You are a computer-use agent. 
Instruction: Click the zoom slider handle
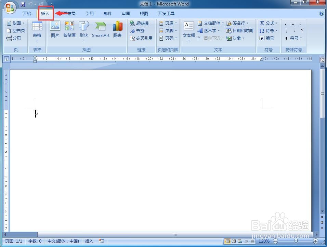pos(296,241)
